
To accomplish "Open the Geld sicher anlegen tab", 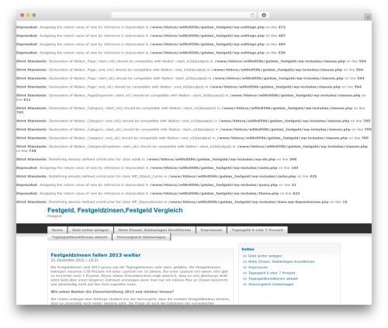I will coord(90,230).
